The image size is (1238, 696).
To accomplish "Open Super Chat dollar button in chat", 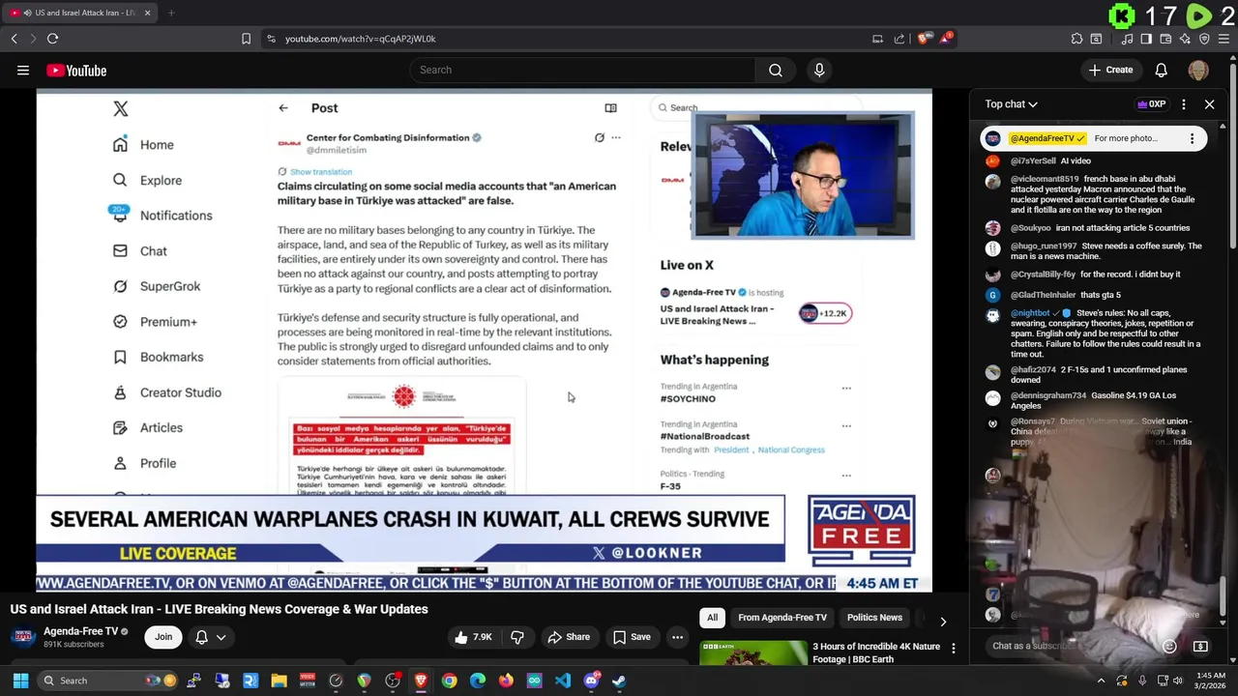I will coord(1200,646).
